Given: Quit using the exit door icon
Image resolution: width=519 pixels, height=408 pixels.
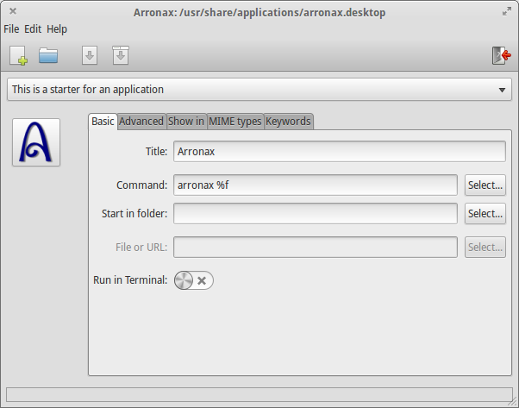Looking at the screenshot, I should pos(501,55).
